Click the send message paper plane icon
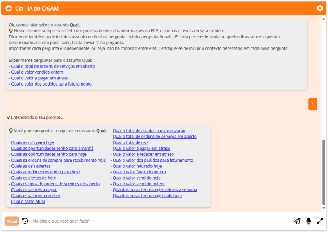The image size is (328, 232). [x=297, y=221]
